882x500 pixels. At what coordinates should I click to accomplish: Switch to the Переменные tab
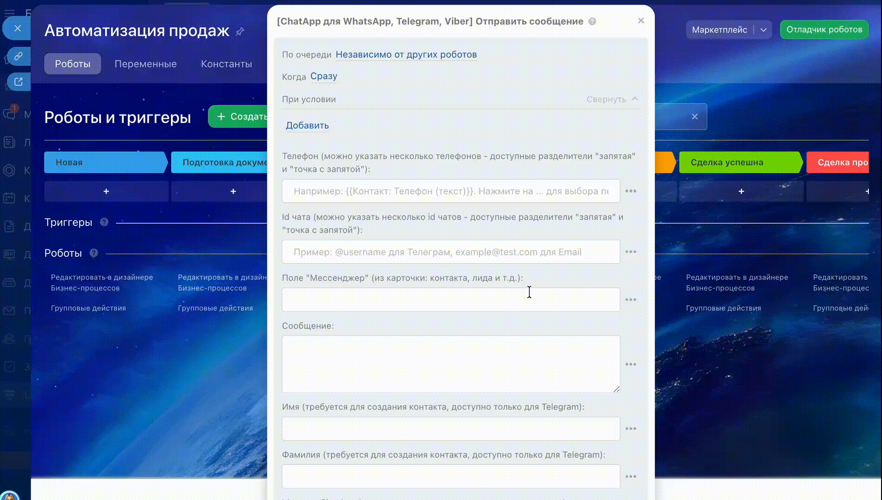click(145, 64)
